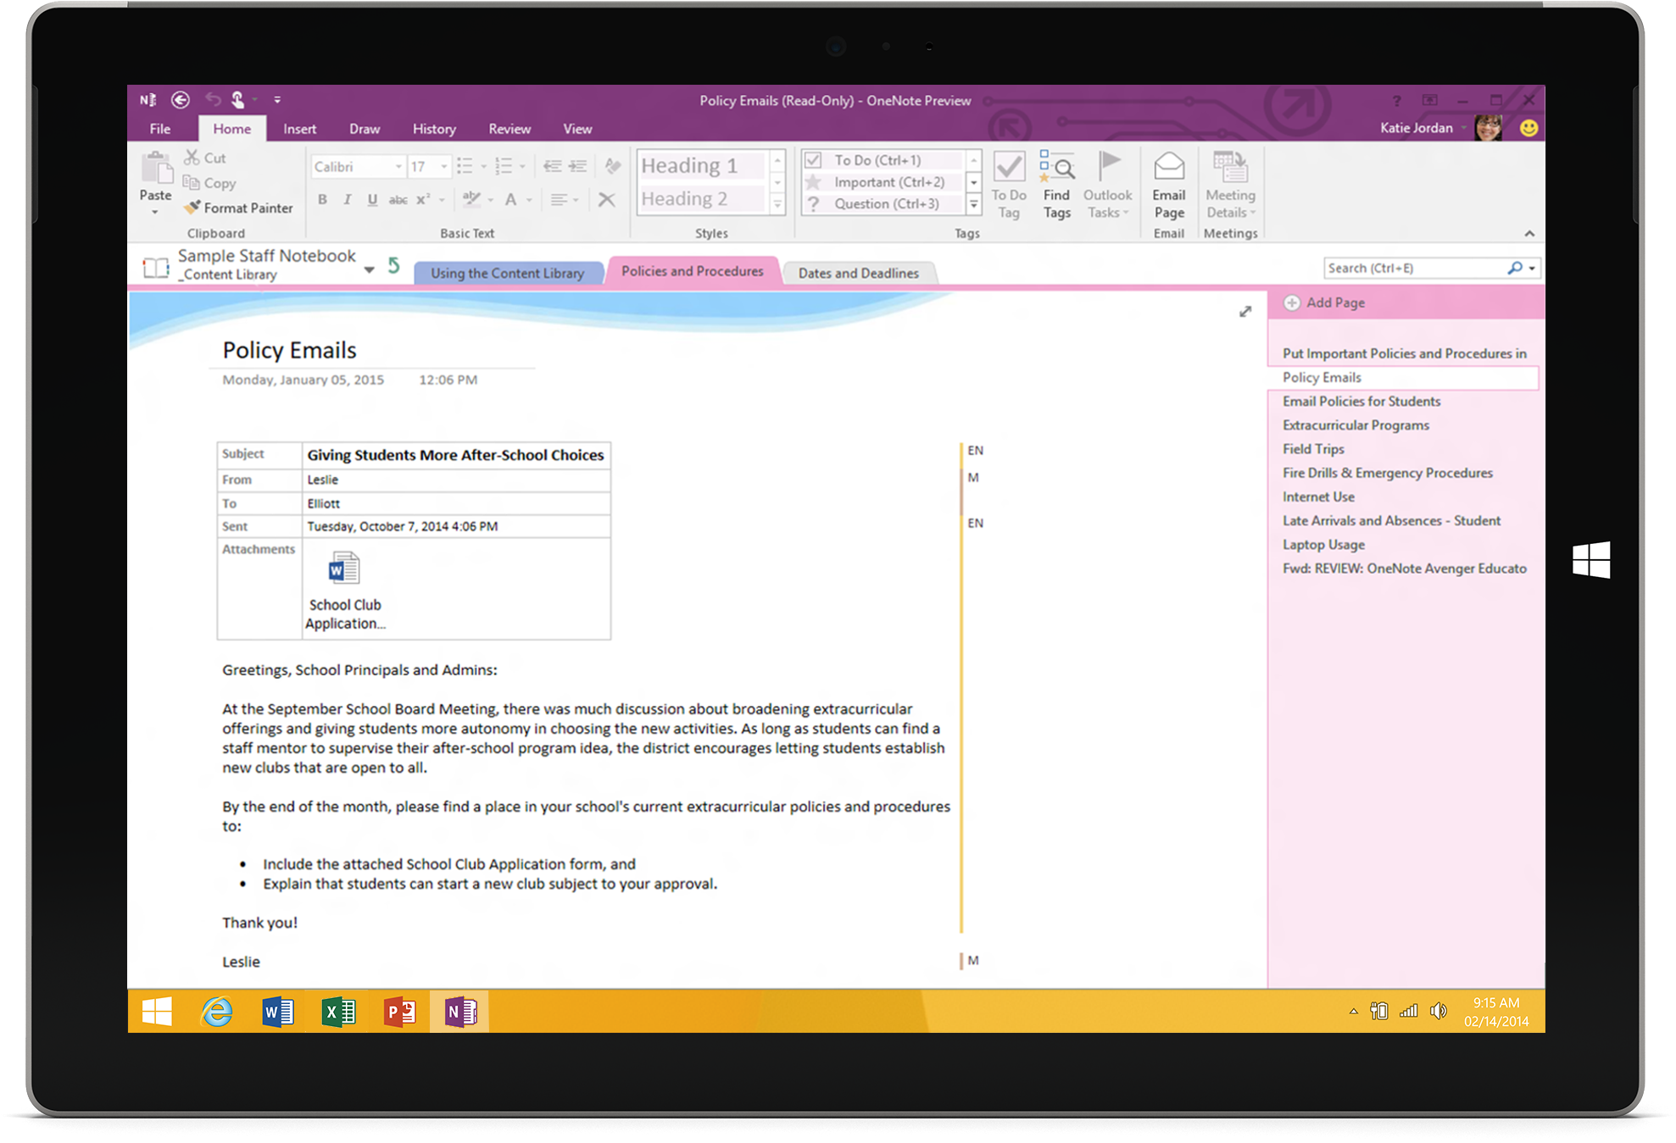Image resolution: width=1676 pixels, height=1143 pixels.
Task: Toggle Bold formatting
Action: (x=322, y=200)
